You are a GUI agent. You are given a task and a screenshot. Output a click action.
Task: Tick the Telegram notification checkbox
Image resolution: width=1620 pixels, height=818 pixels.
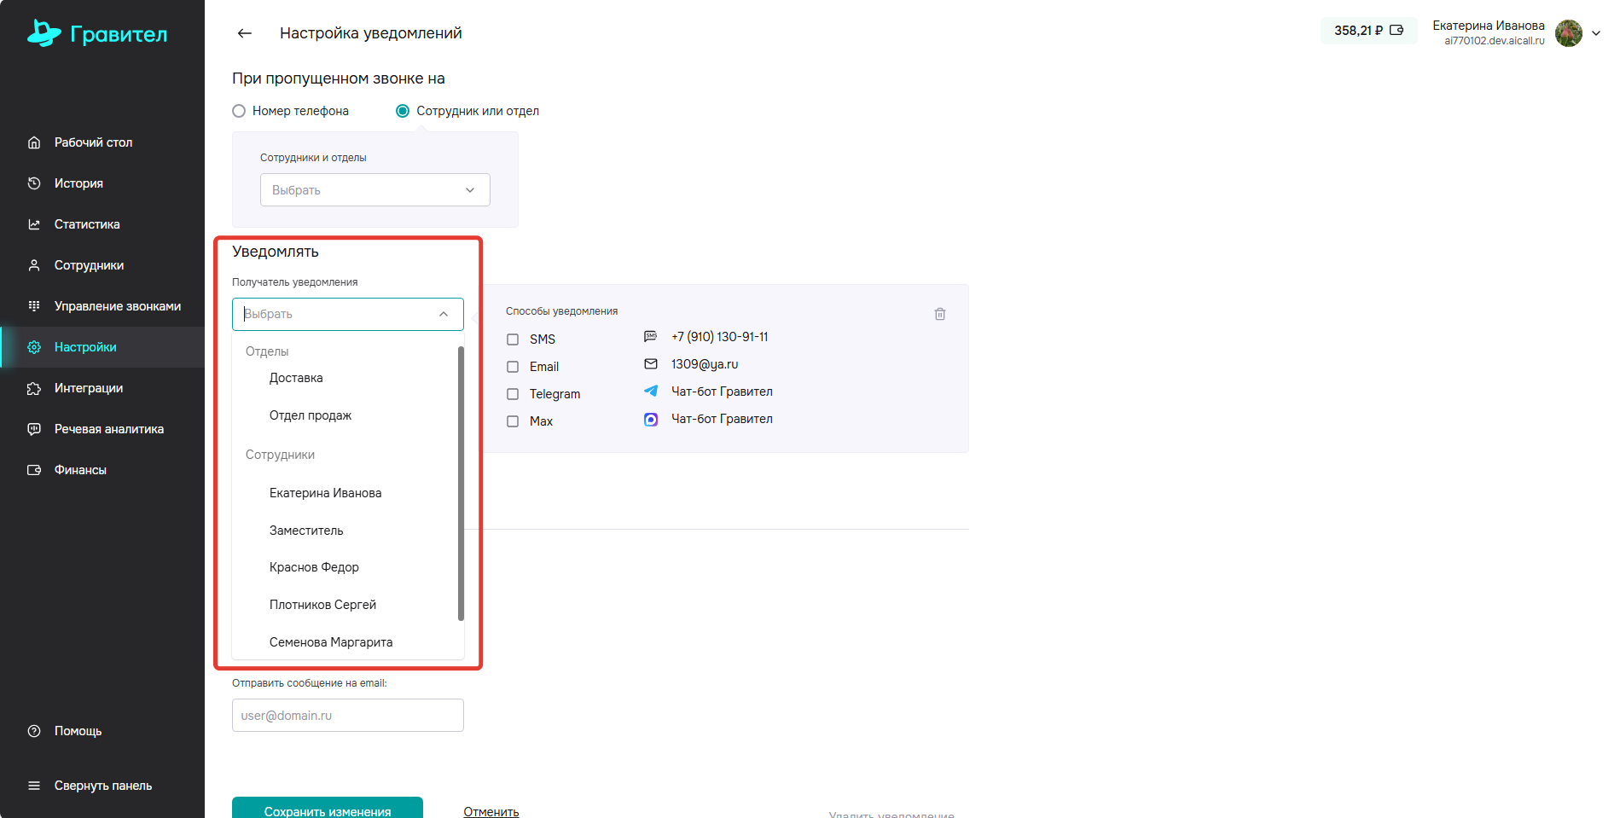click(x=513, y=394)
